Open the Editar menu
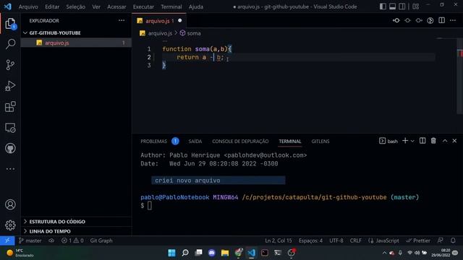463x260 pixels. coord(52,6)
